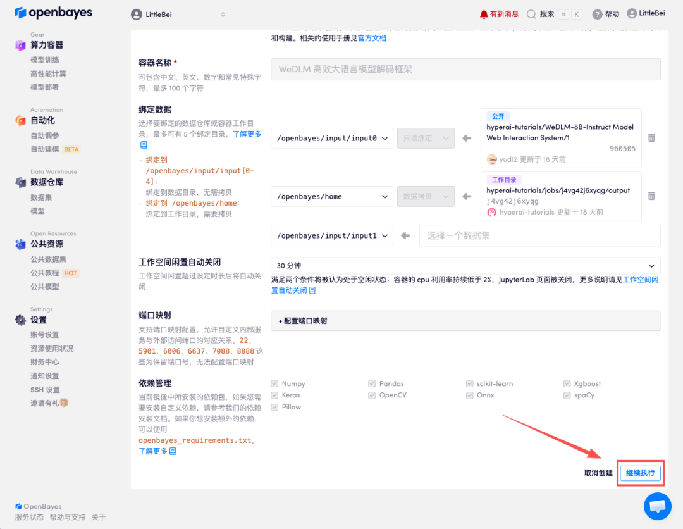
Task: Delete the j4vg42j6xyqg output binding trash icon
Action: pos(651,196)
